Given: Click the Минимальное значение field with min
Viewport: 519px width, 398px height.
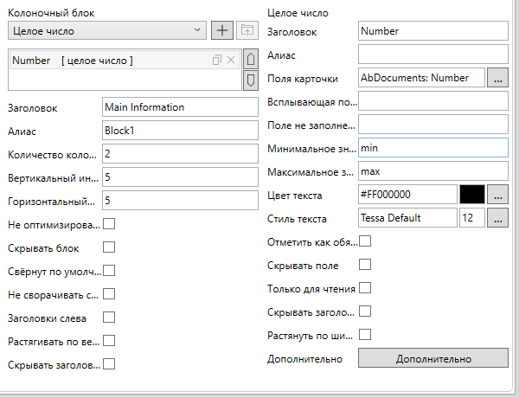Looking at the screenshot, I should pos(432,148).
